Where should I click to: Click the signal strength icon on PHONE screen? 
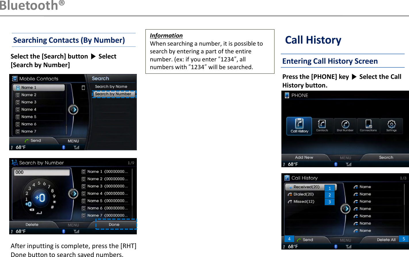(348, 164)
